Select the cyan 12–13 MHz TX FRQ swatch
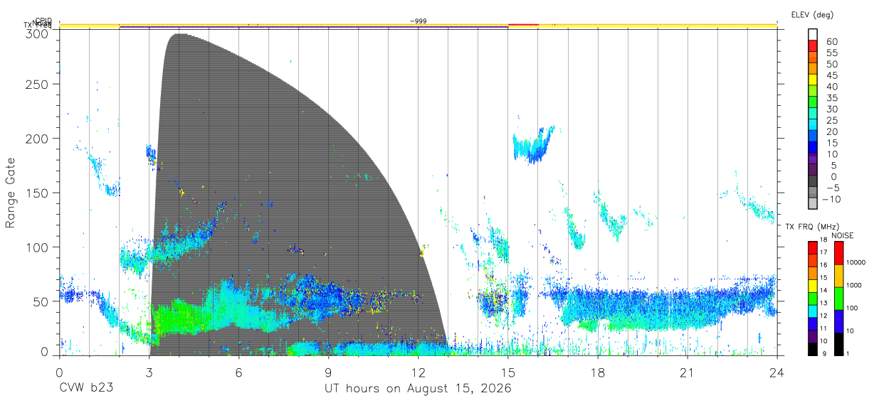 [813, 310]
